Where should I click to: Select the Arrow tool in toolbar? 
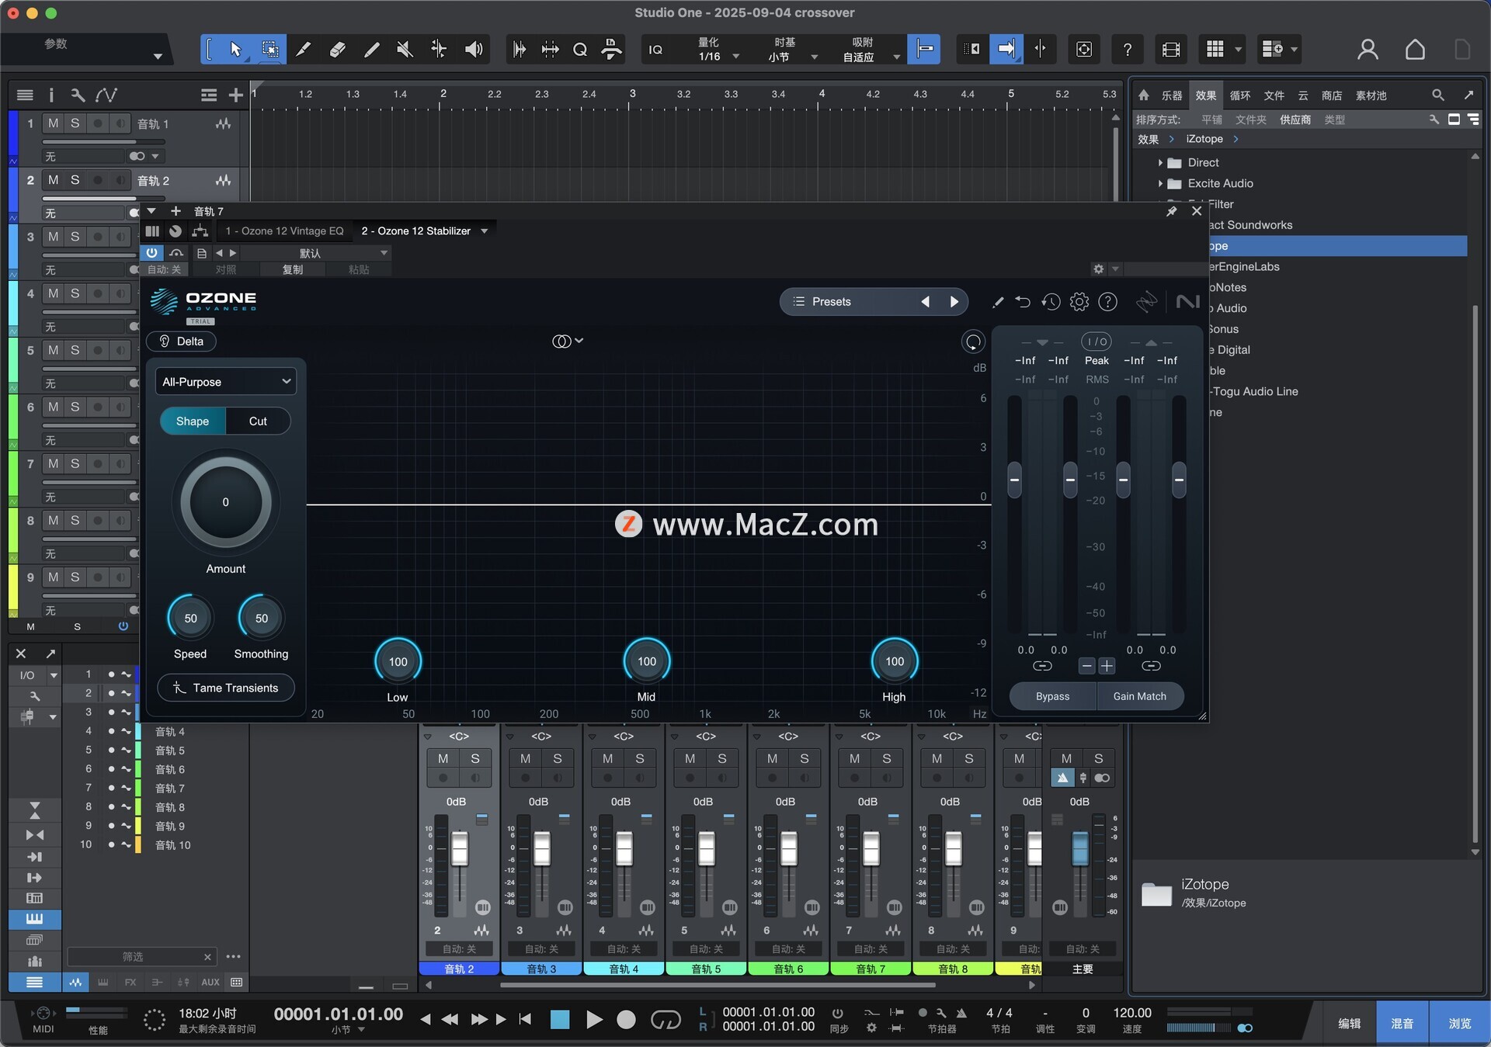(x=235, y=50)
